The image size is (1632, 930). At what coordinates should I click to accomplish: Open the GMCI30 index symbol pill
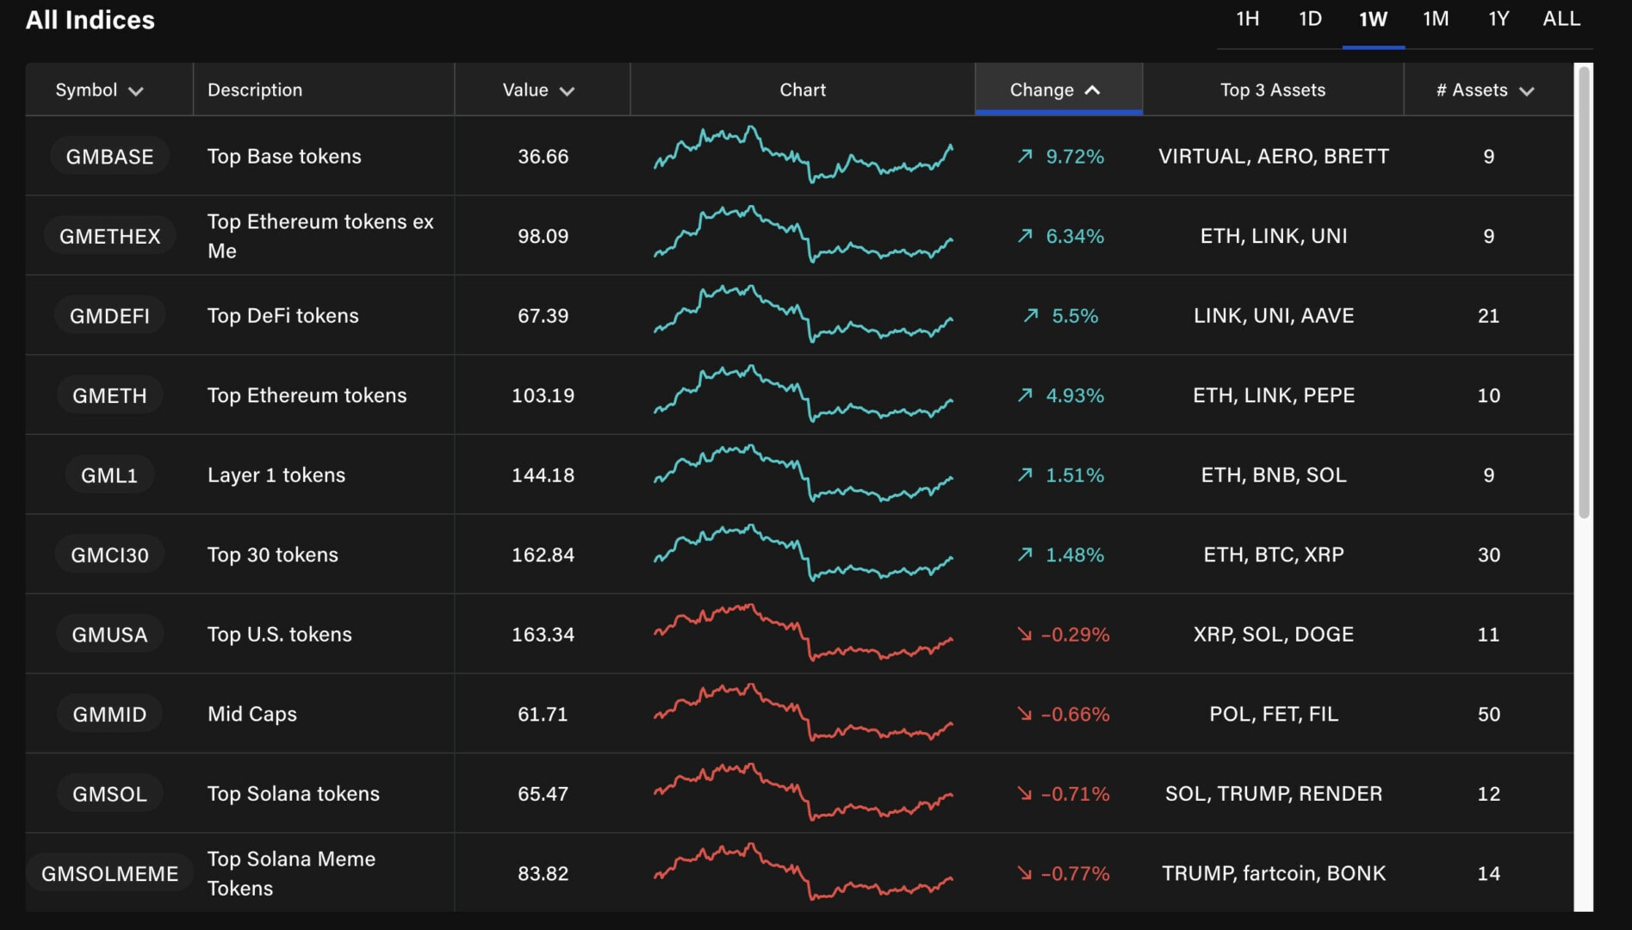pos(109,555)
